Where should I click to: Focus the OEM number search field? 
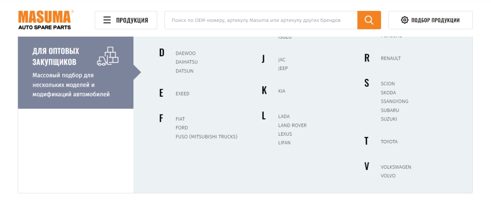[x=261, y=20]
